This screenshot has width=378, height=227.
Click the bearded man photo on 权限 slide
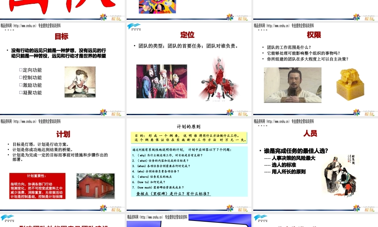click(x=293, y=85)
